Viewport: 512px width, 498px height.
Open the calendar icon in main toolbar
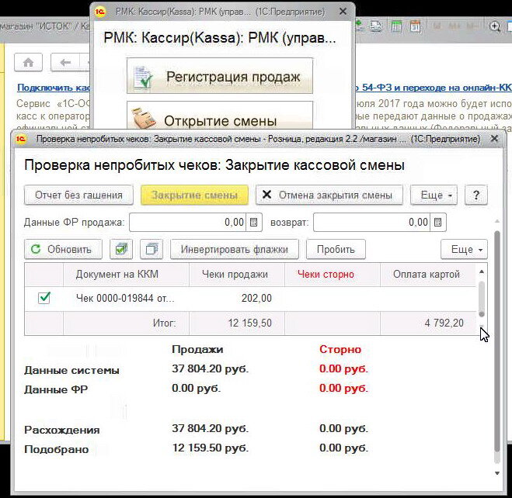point(415,26)
